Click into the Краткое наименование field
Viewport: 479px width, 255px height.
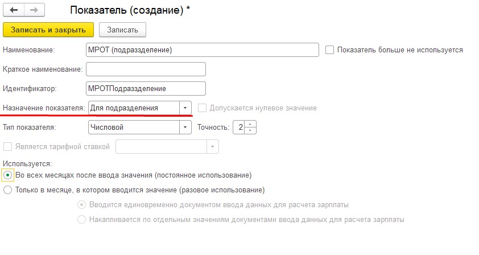click(146, 69)
